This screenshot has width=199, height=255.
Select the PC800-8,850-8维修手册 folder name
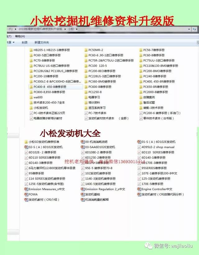click(x=49, y=92)
